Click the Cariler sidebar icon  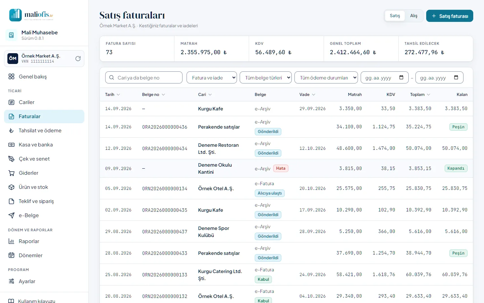[11, 102]
